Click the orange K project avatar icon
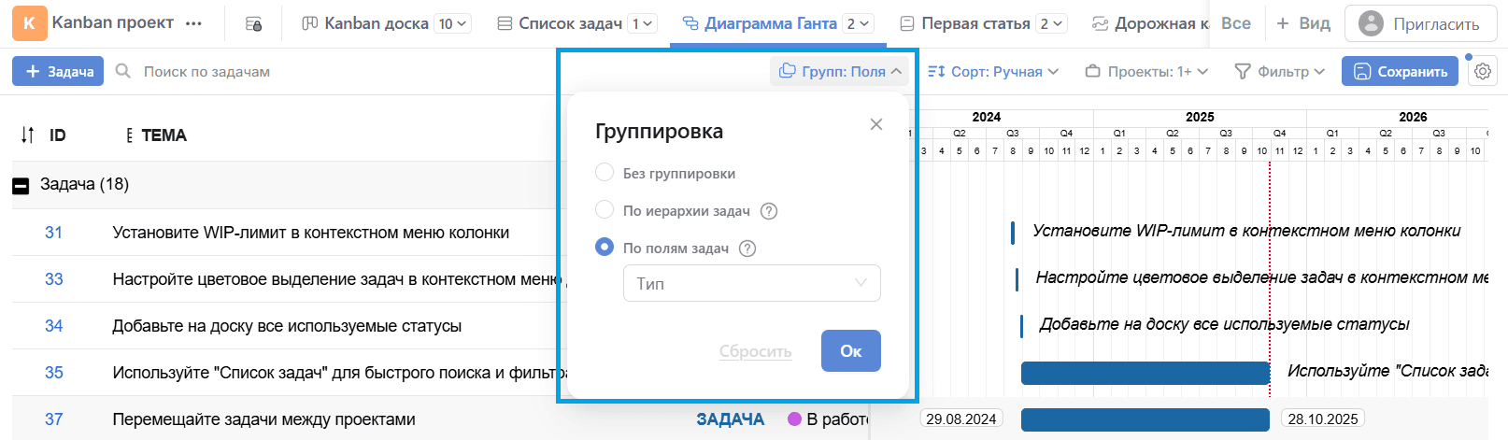 pos(29,23)
